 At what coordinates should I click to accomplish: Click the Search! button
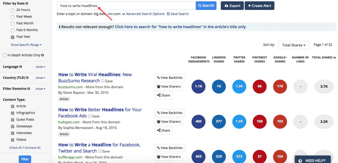(206, 6)
